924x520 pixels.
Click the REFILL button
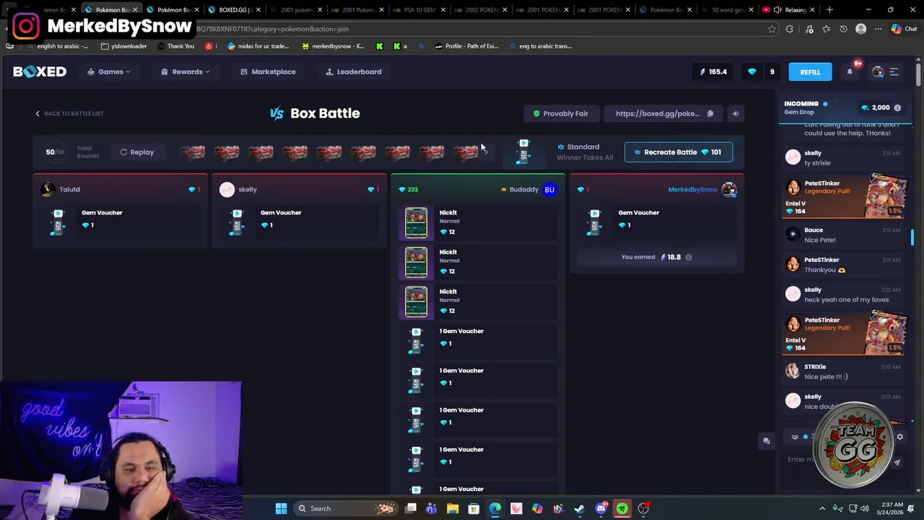pyautogui.click(x=810, y=72)
